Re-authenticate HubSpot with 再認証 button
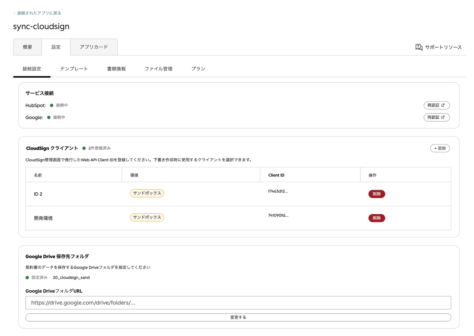 [437, 105]
